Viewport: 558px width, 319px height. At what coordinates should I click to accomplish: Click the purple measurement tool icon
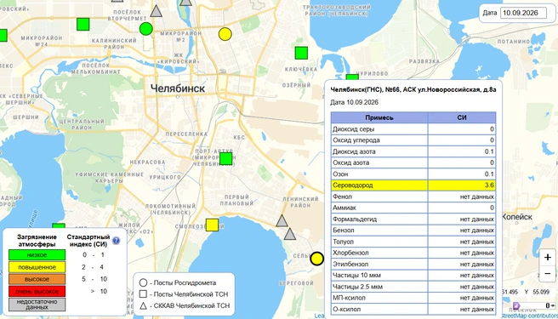pyautogui.click(x=516, y=305)
